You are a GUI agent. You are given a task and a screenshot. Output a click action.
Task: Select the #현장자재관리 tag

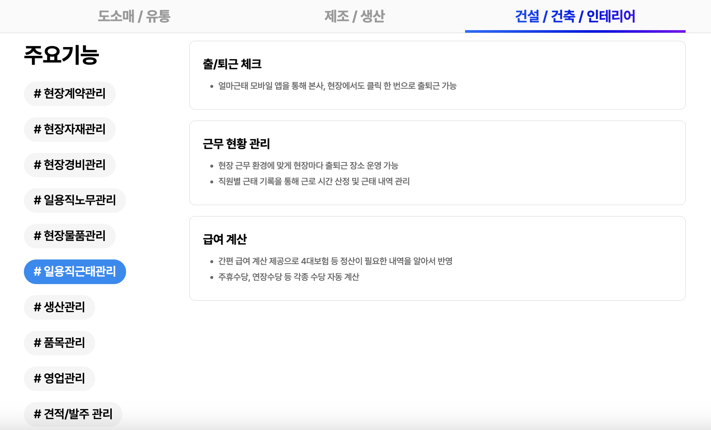coord(69,129)
